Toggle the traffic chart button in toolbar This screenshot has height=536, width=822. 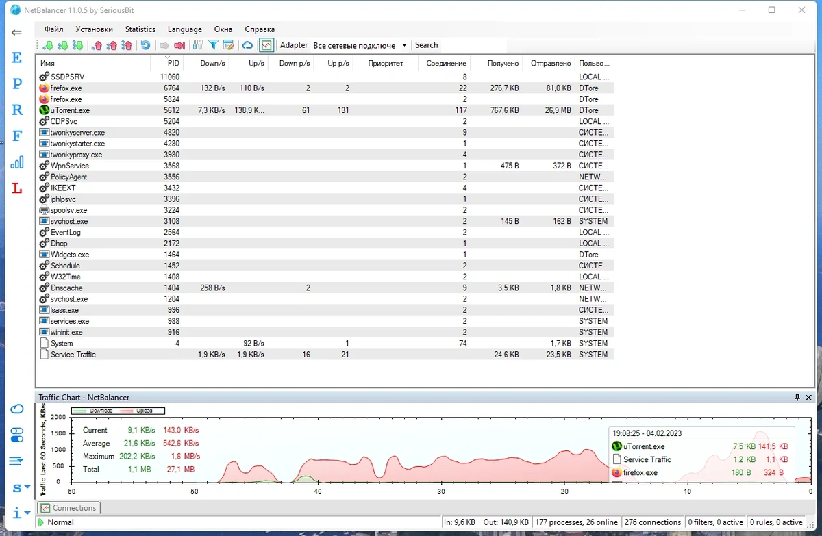[266, 45]
